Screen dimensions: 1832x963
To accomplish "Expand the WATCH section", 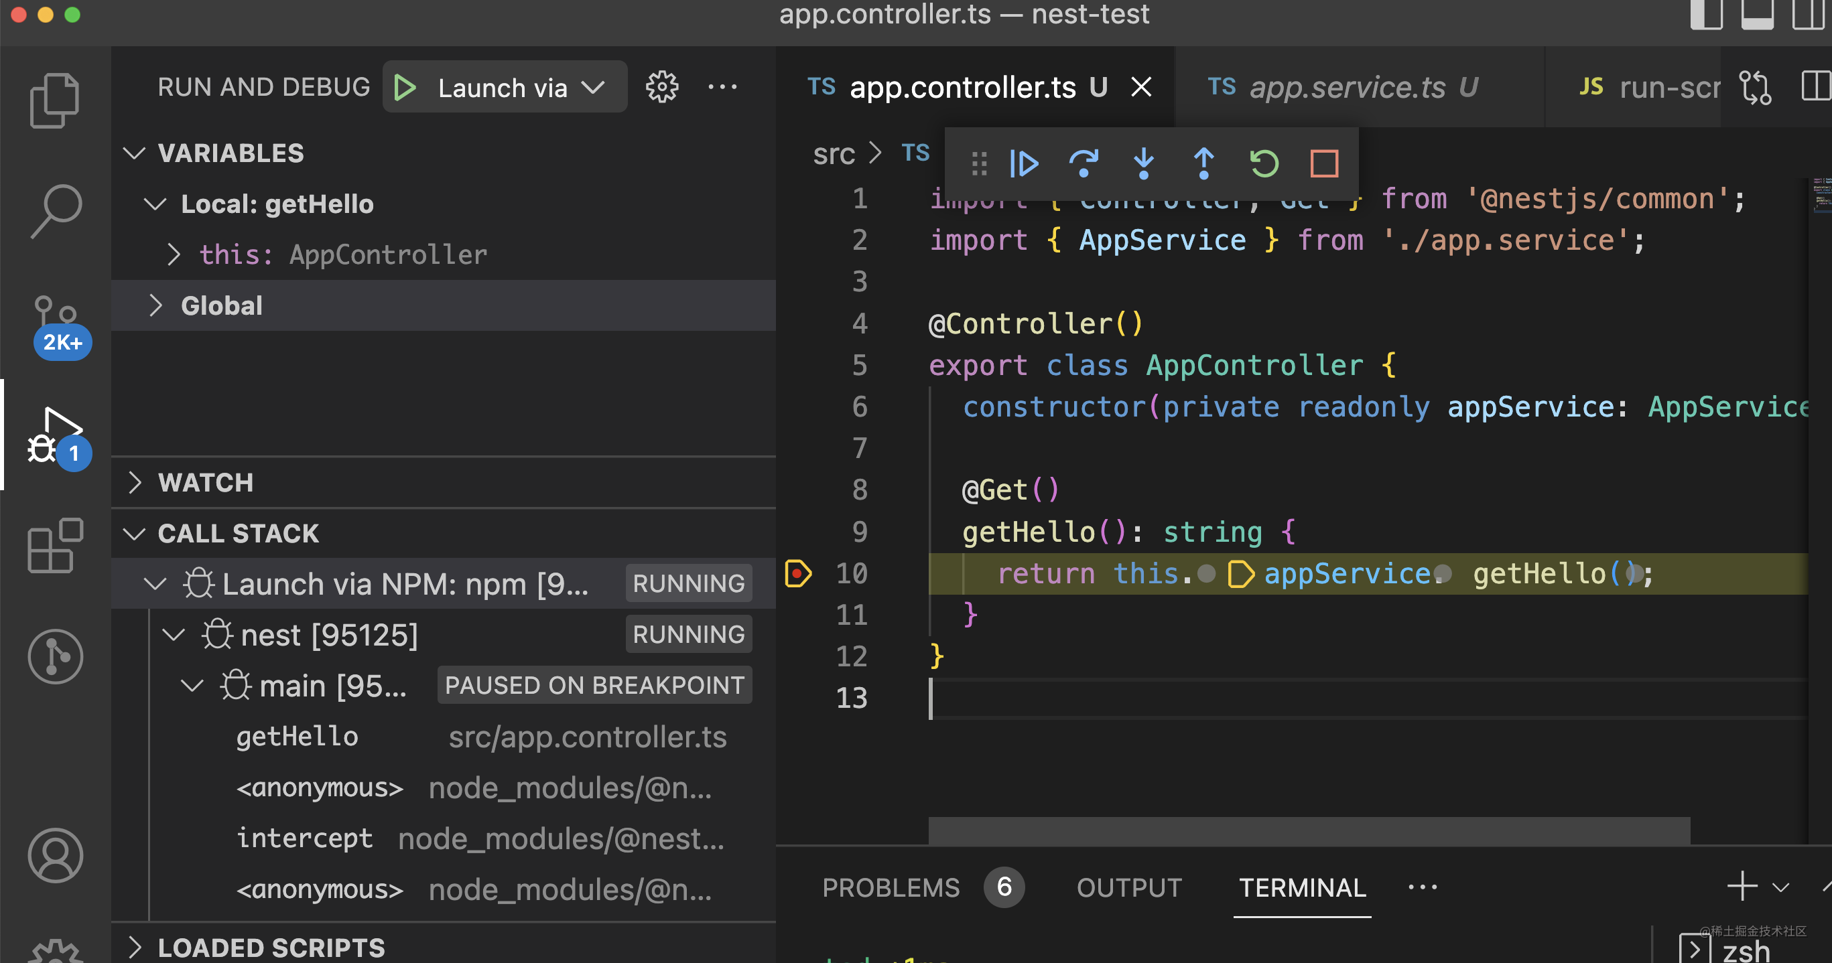I will tap(206, 483).
